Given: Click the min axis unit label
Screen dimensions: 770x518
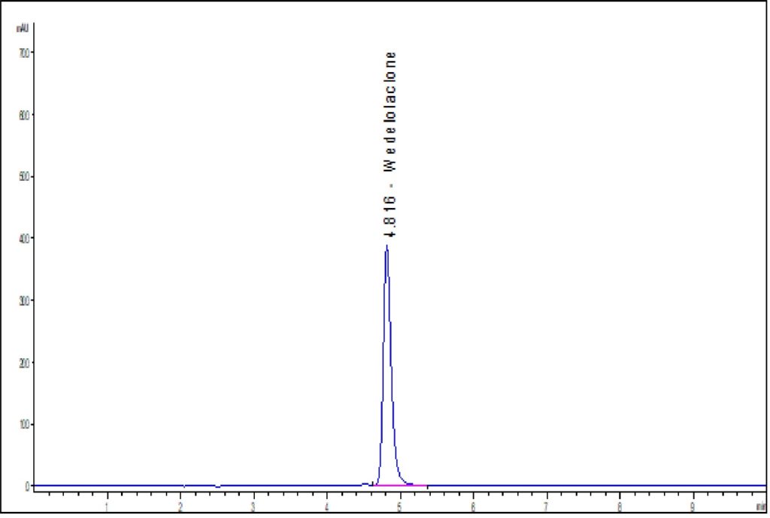Looking at the screenshot, I should [759, 506].
